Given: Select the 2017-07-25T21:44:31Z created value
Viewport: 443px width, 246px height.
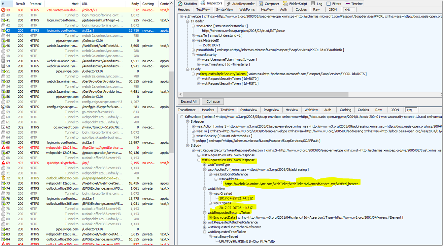Looking at the screenshot, I should (236, 198).
